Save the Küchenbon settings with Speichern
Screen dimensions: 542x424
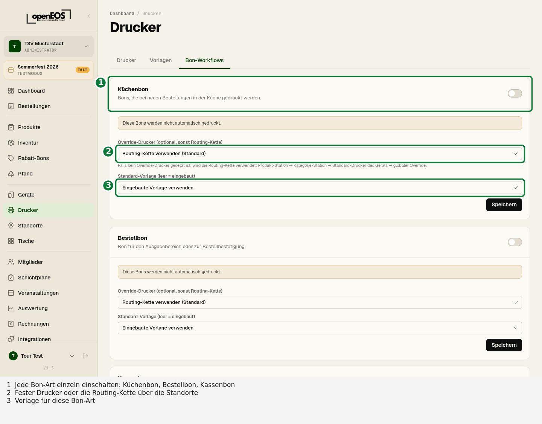click(x=504, y=205)
